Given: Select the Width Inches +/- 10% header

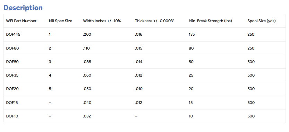Looking at the screenshot, I should [x=102, y=21].
